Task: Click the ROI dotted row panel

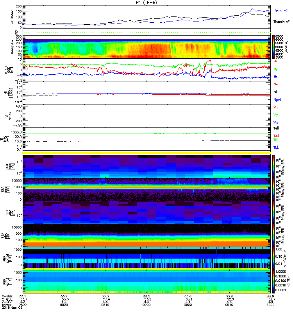Action: 146,32
